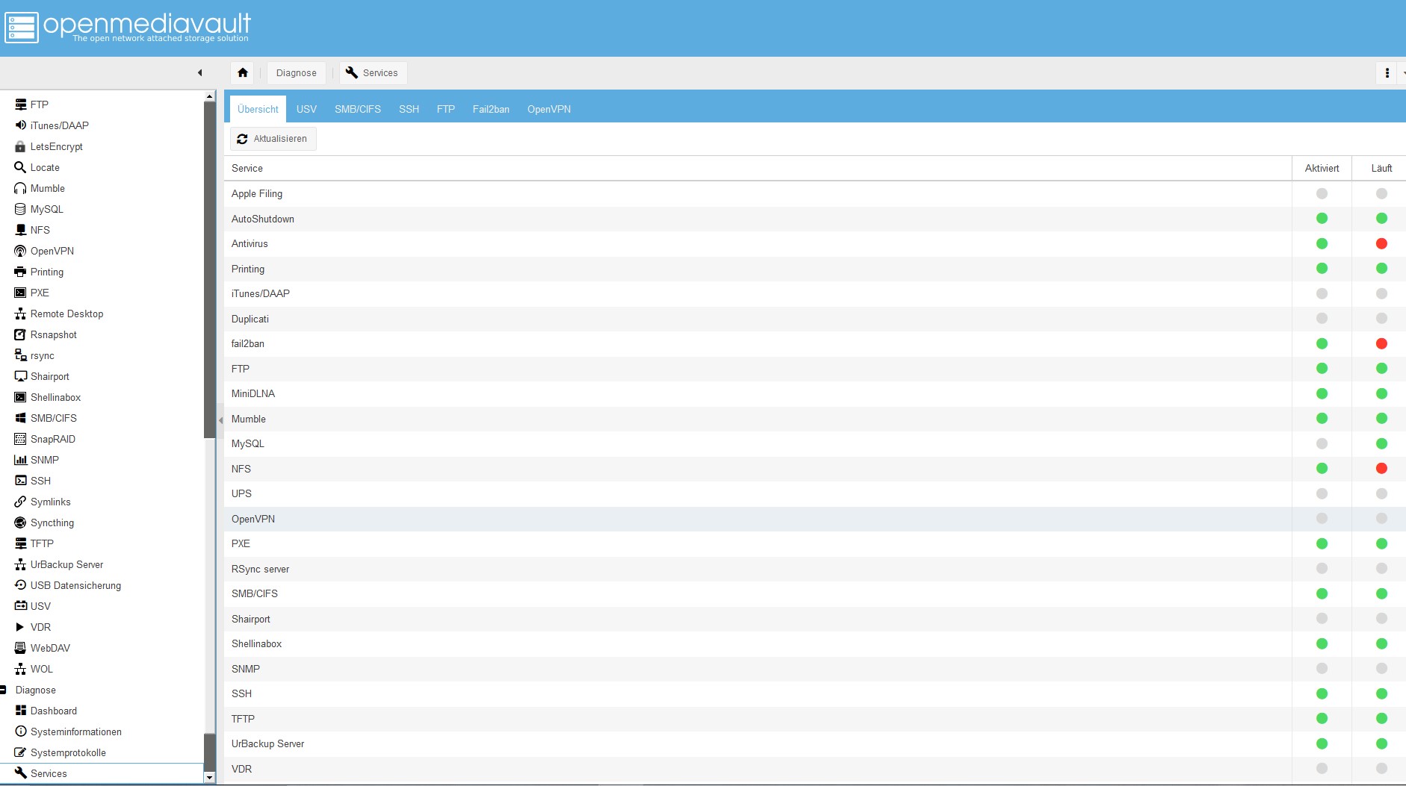Sort by the Läuft column header
This screenshot has height=786, width=1406.
click(x=1381, y=168)
